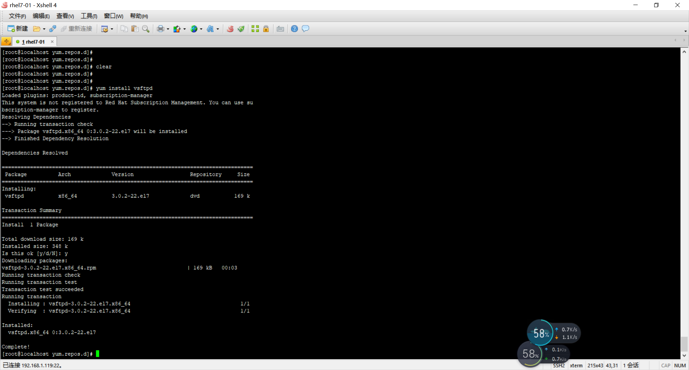Viewport: 689px width, 370px height.
Task: Click the lower 58% floating monitor ball
Action: (530, 354)
